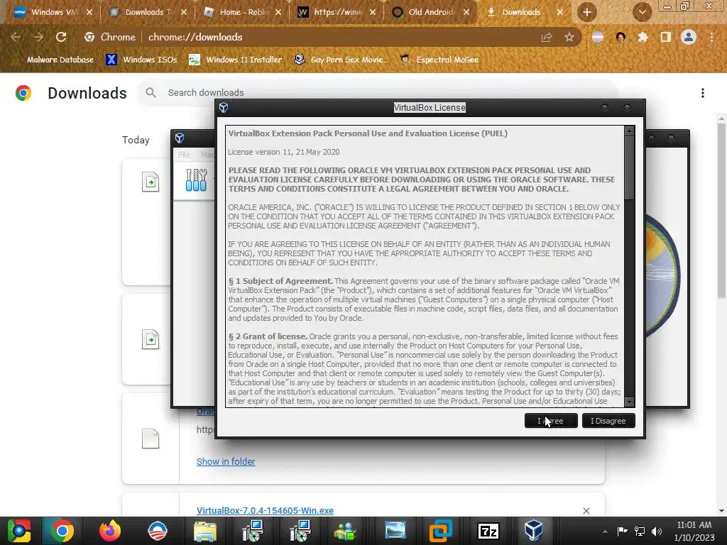Click the volume speaker tray icon
The width and height of the screenshot is (727, 545).
coord(657,531)
